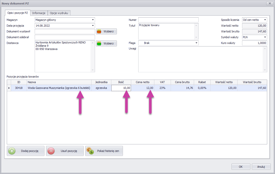Click the grid's Wartość netto column header
275x174 pixels.
(x=224, y=82)
